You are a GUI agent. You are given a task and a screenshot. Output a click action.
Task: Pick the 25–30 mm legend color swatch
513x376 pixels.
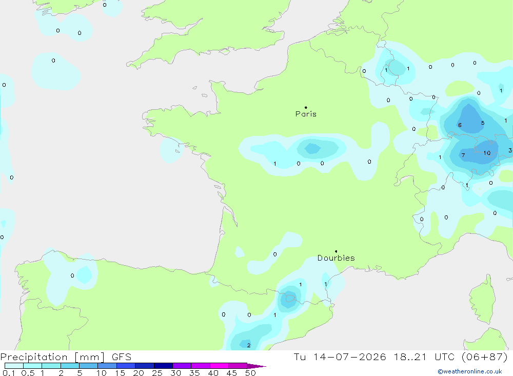pyautogui.click(x=163, y=366)
